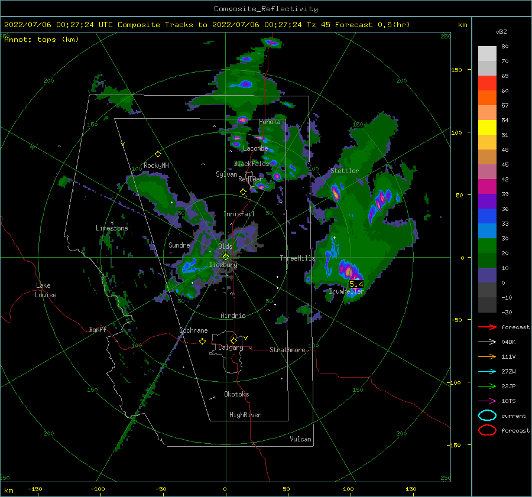Click the 18TS legend label

[508, 401]
